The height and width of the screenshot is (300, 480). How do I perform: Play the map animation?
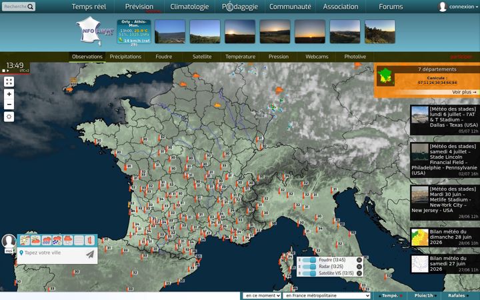click(x=8, y=71)
